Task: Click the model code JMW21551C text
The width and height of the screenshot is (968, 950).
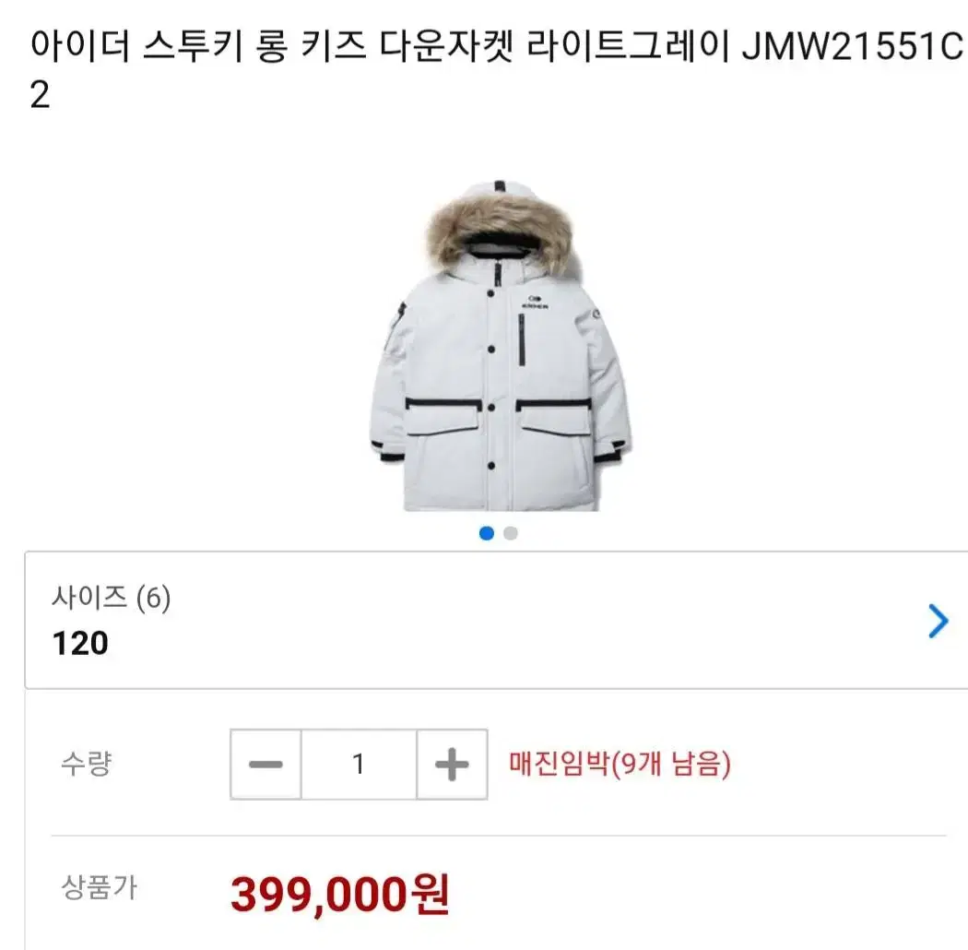Action: 852,47
